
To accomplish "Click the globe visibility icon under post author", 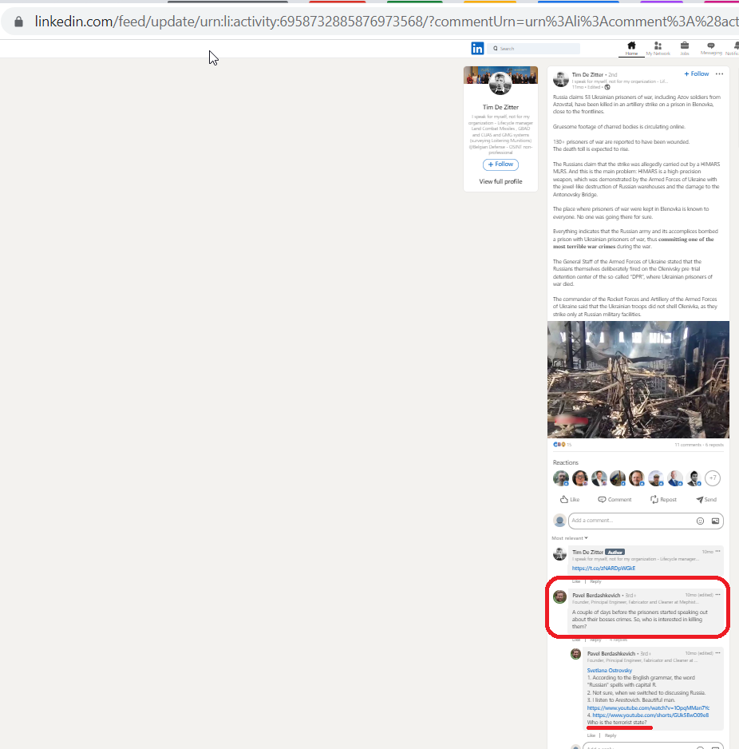I will [607, 87].
